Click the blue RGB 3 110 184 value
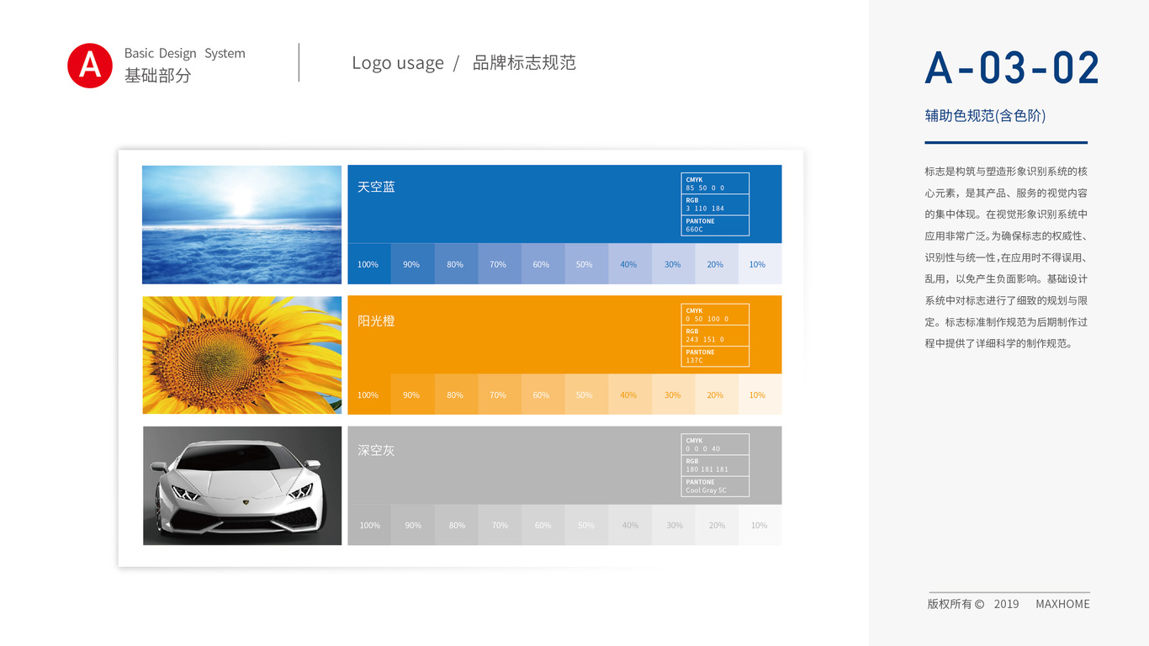 click(x=715, y=204)
